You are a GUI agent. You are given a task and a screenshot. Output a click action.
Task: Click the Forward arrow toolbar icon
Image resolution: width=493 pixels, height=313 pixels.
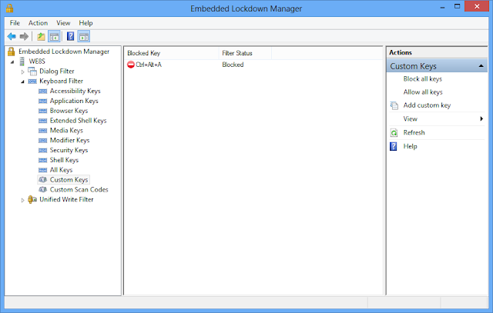(x=24, y=36)
